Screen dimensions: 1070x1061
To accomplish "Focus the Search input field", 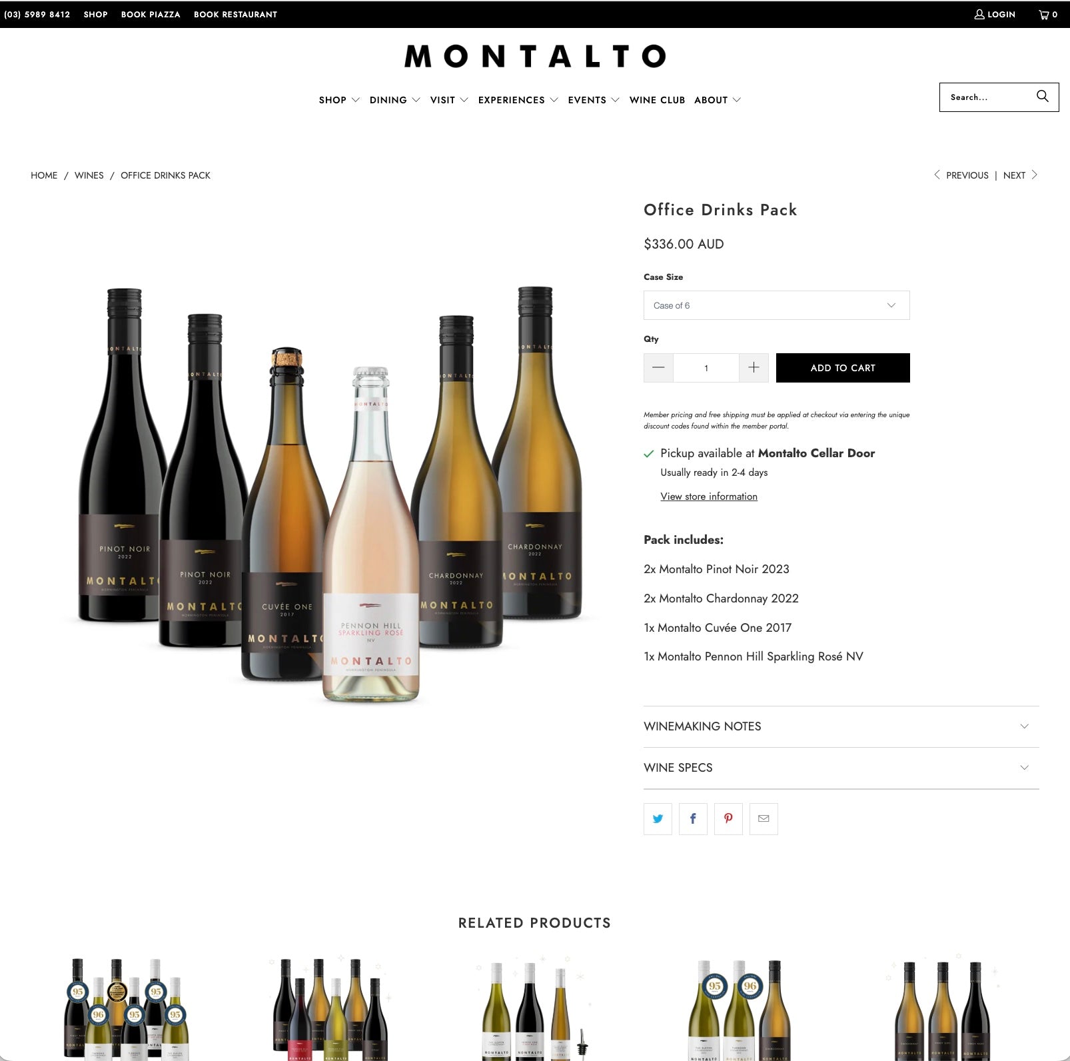I will (x=987, y=97).
